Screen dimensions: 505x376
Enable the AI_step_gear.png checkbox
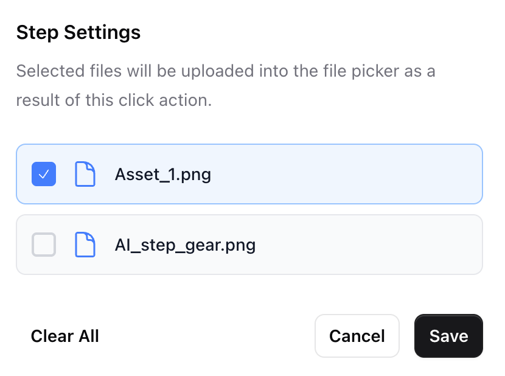coord(43,245)
